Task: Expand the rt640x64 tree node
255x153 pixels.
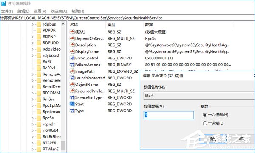Action: pos(32,130)
